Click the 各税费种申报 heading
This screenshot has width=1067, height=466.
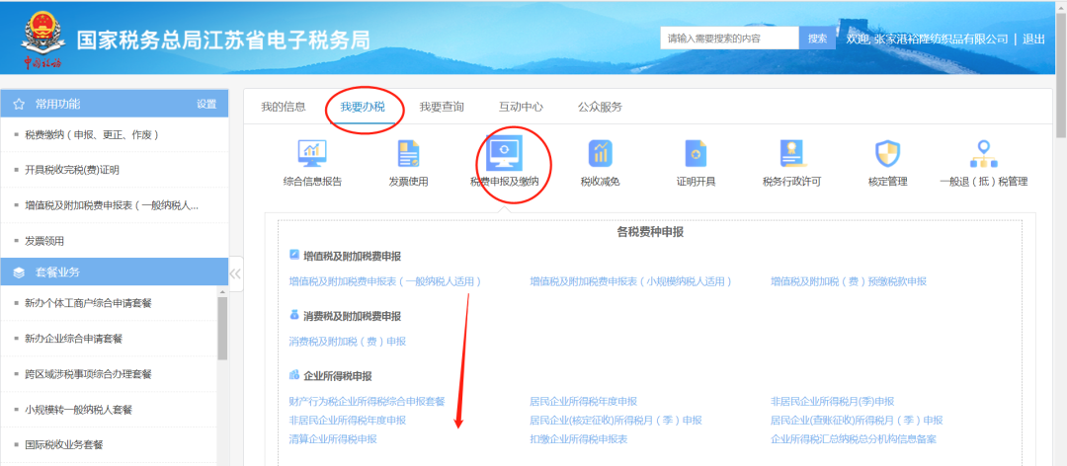click(650, 232)
